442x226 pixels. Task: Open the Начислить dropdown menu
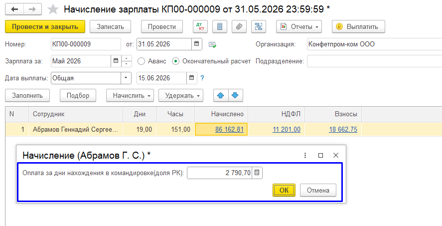coord(130,96)
